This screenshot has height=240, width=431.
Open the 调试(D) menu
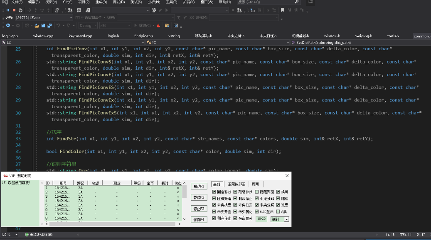tap(119, 2)
